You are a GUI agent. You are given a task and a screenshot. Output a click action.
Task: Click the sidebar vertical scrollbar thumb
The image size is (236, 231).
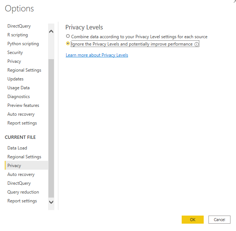tap(51, 128)
